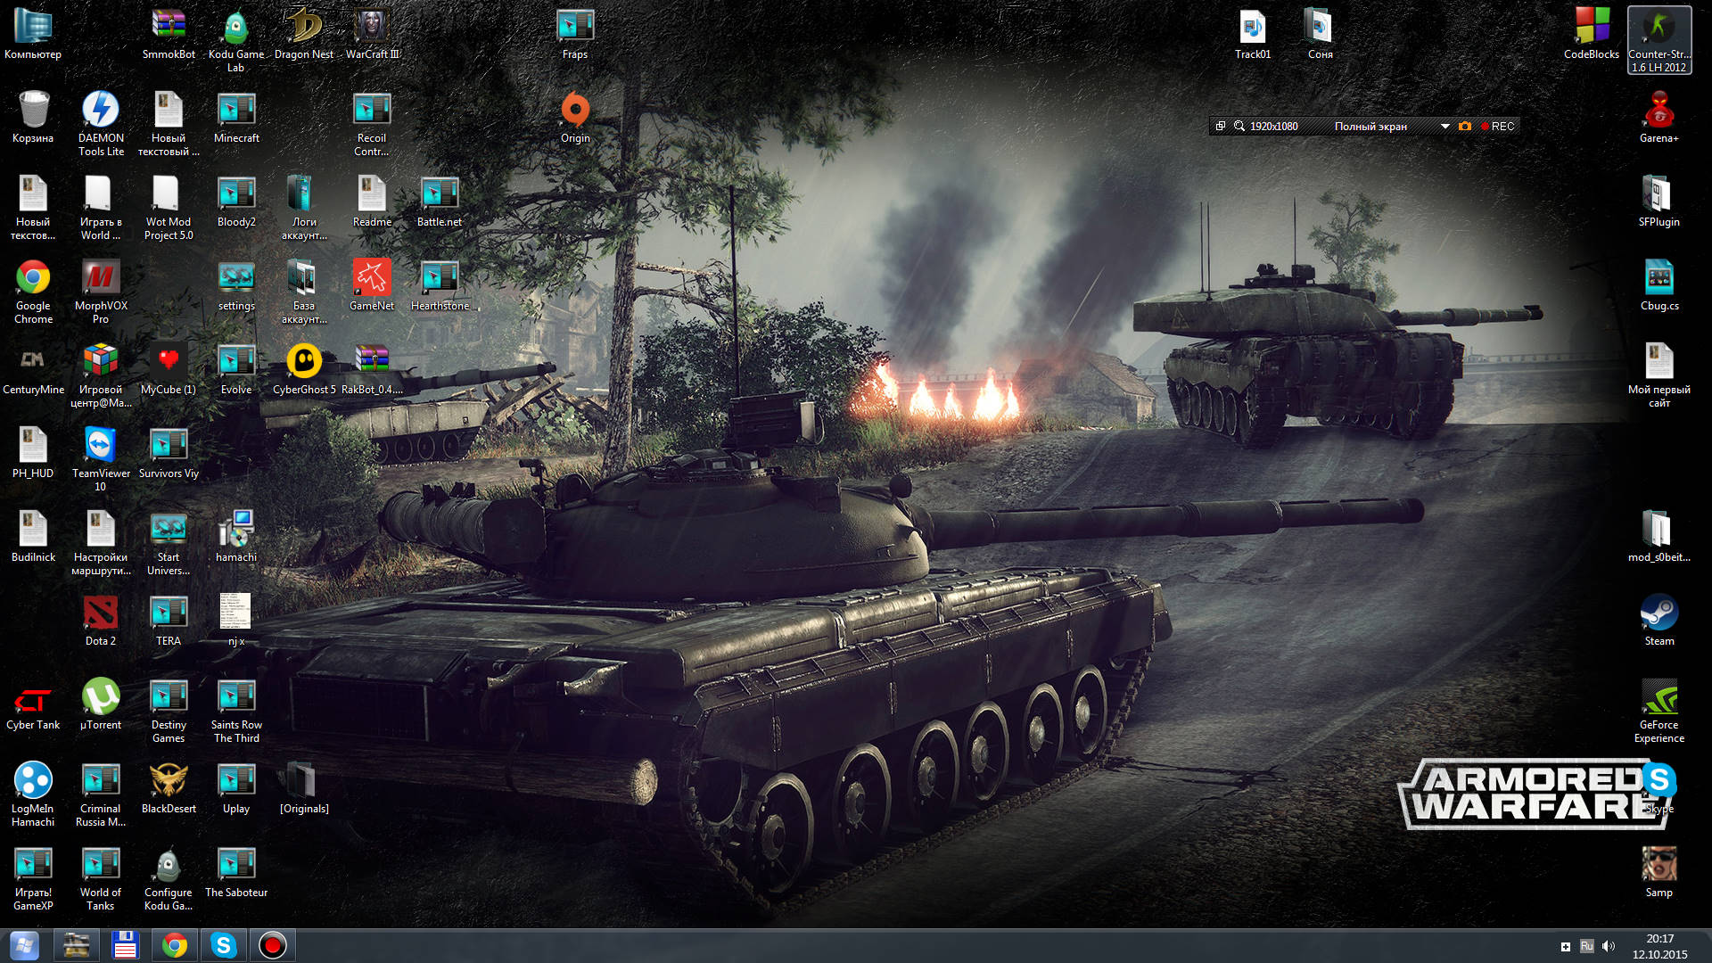
Task: Open the SFPlugin file icon
Action: point(1659,202)
